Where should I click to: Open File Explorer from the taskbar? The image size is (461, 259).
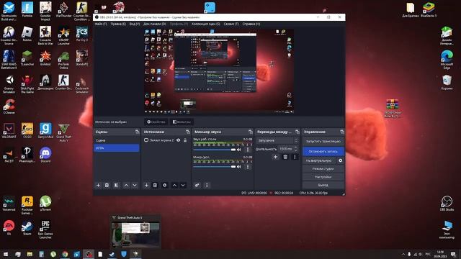pyautogui.click(x=30, y=254)
